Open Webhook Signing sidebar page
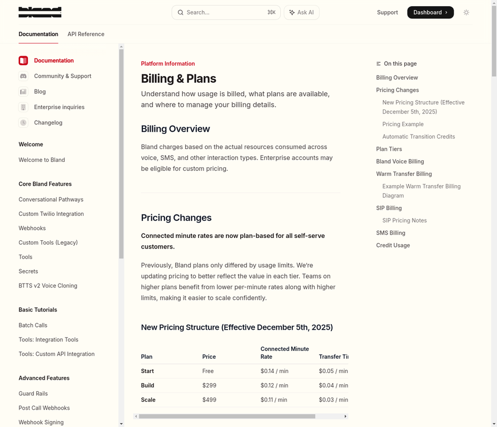Screen dimensions: 497x427 point(41,423)
